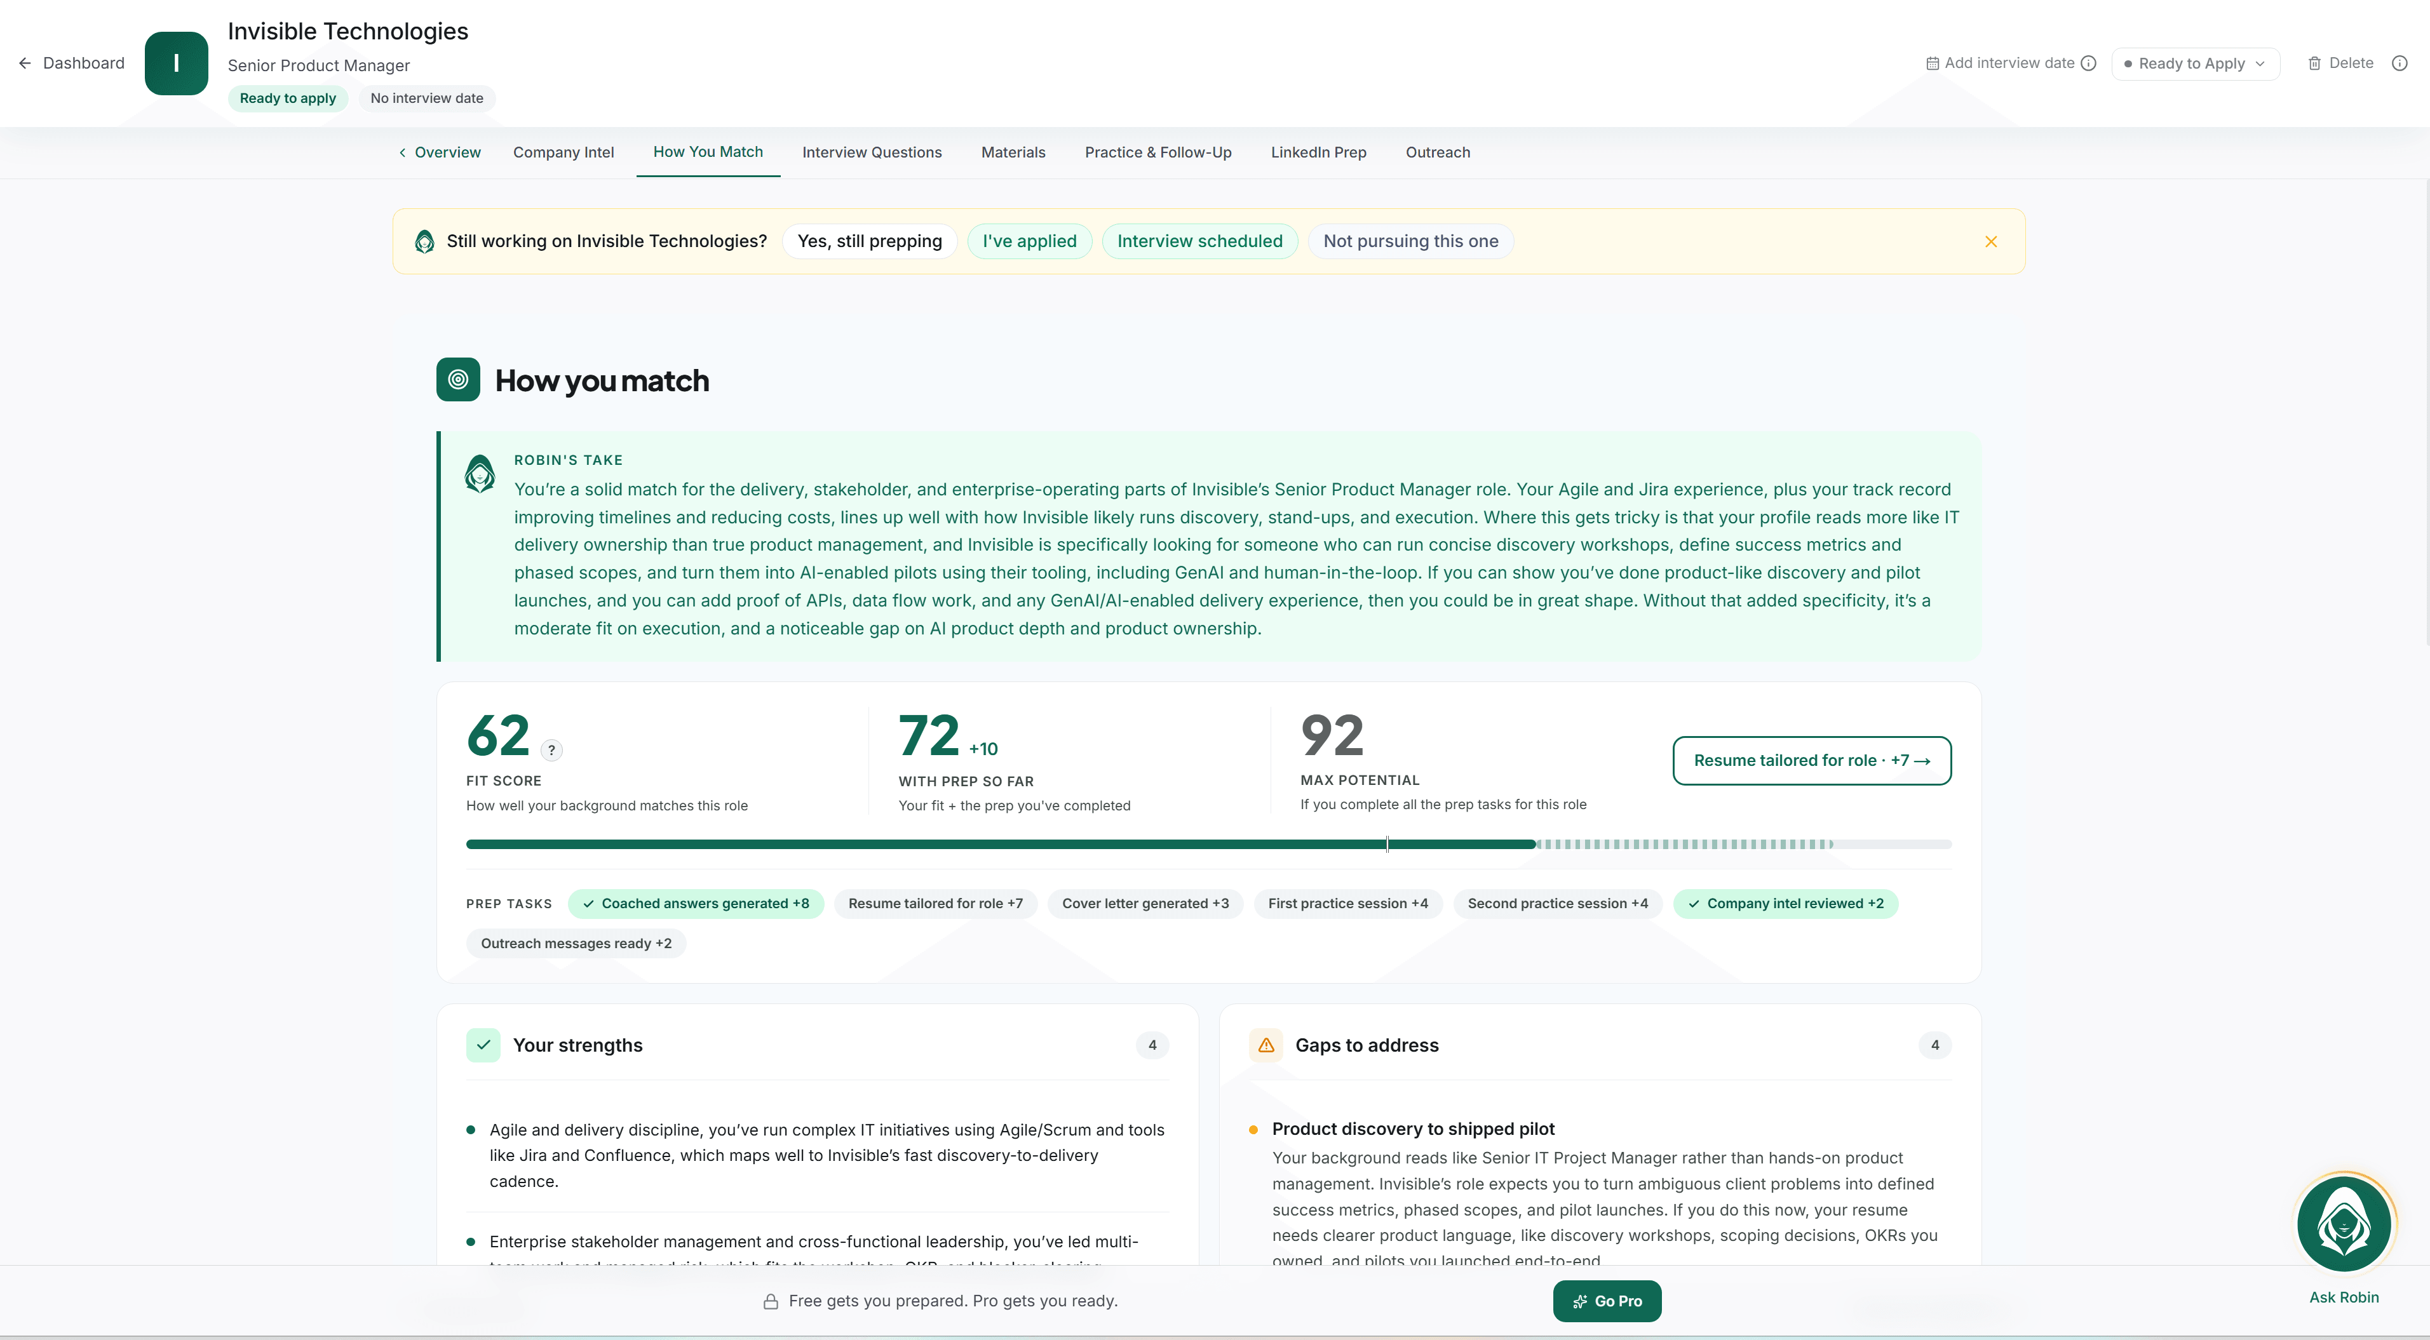Toggle Cover letter generated +3 task
The width and height of the screenshot is (2430, 1340).
tap(1145, 904)
